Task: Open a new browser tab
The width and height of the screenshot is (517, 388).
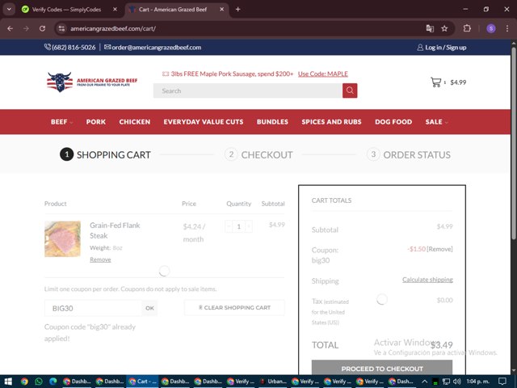Action: [237, 10]
